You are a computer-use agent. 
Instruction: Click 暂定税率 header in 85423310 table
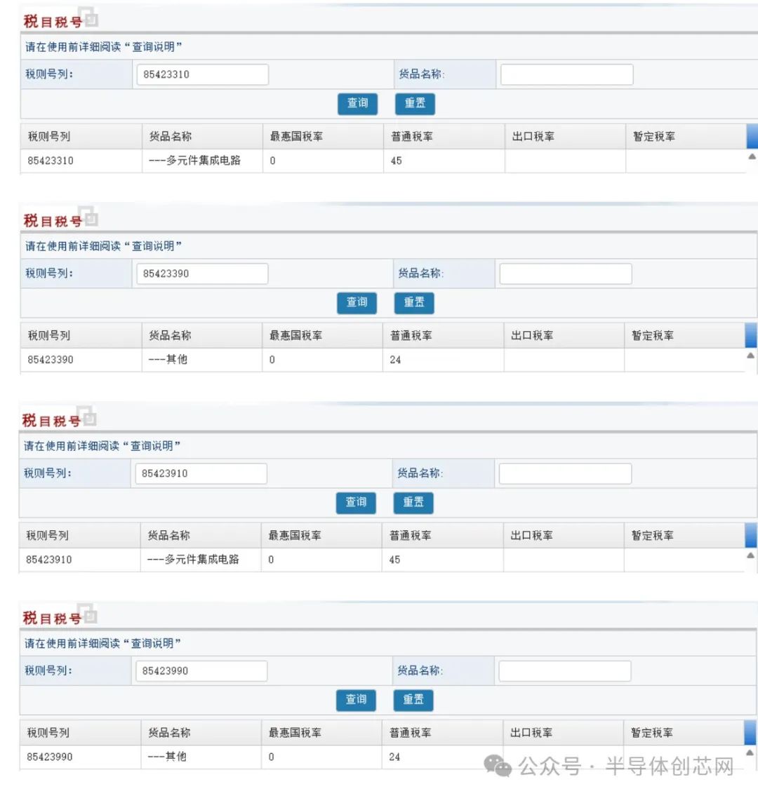(654, 137)
